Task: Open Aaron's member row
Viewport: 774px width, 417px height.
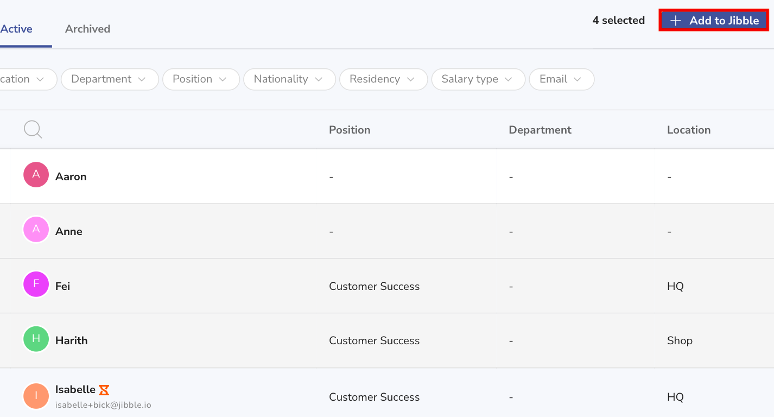Action: [387, 176]
